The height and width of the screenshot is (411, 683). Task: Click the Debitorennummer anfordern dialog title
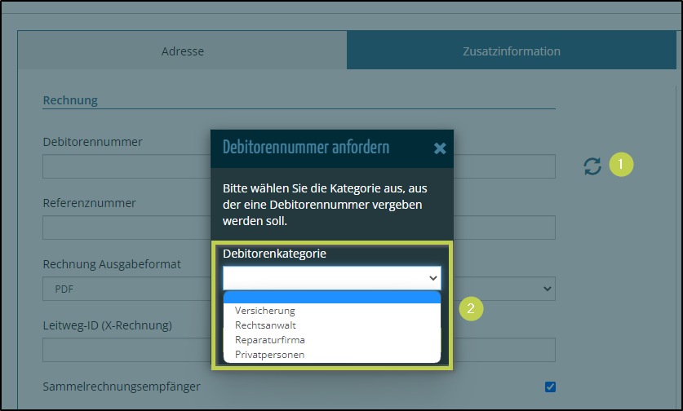306,148
